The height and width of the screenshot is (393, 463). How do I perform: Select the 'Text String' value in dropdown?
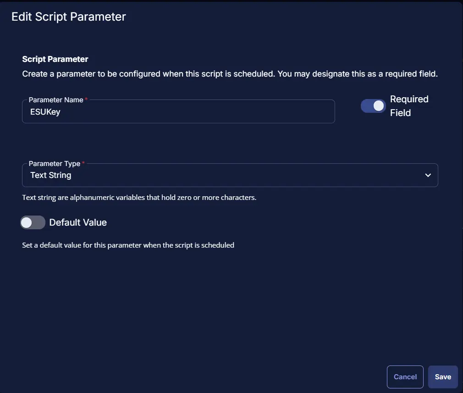[51, 175]
